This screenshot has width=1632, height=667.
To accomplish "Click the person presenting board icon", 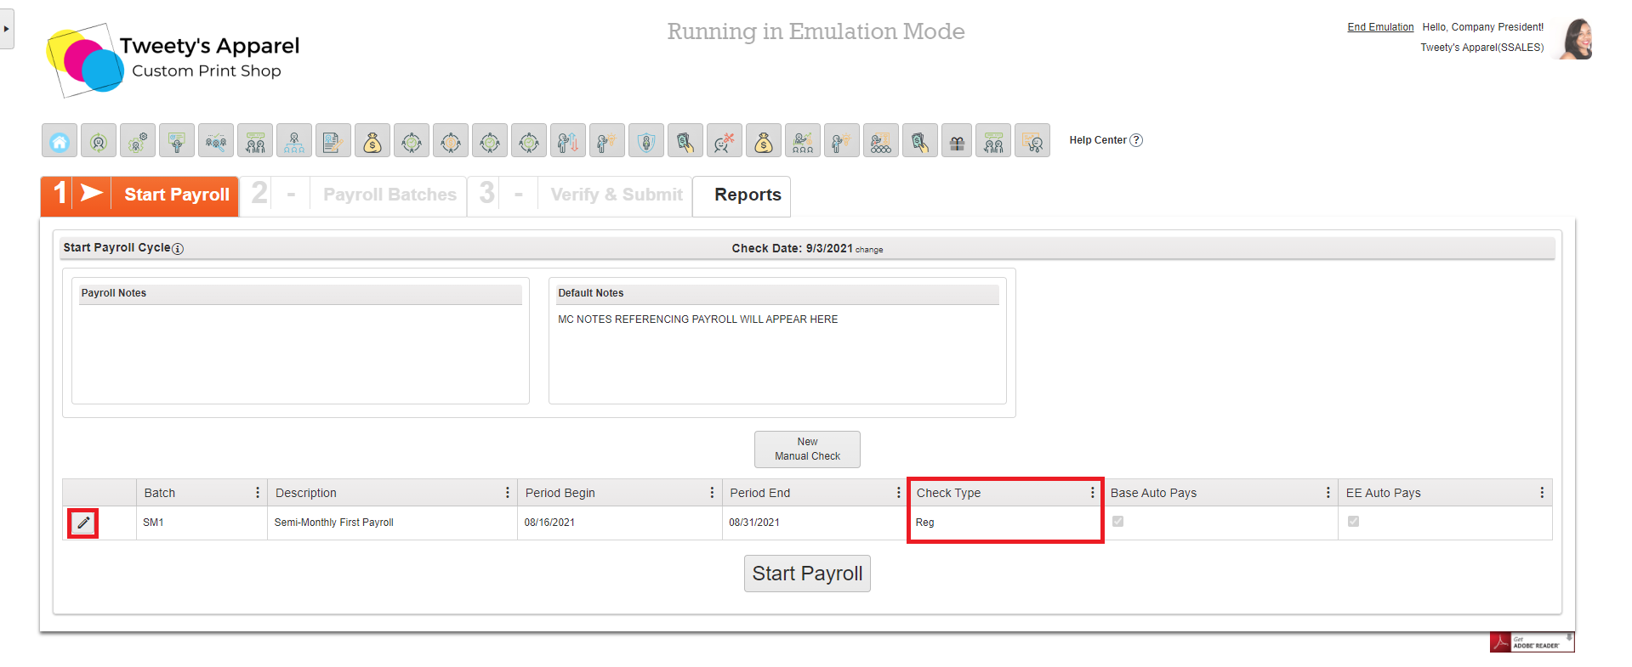I will [177, 141].
